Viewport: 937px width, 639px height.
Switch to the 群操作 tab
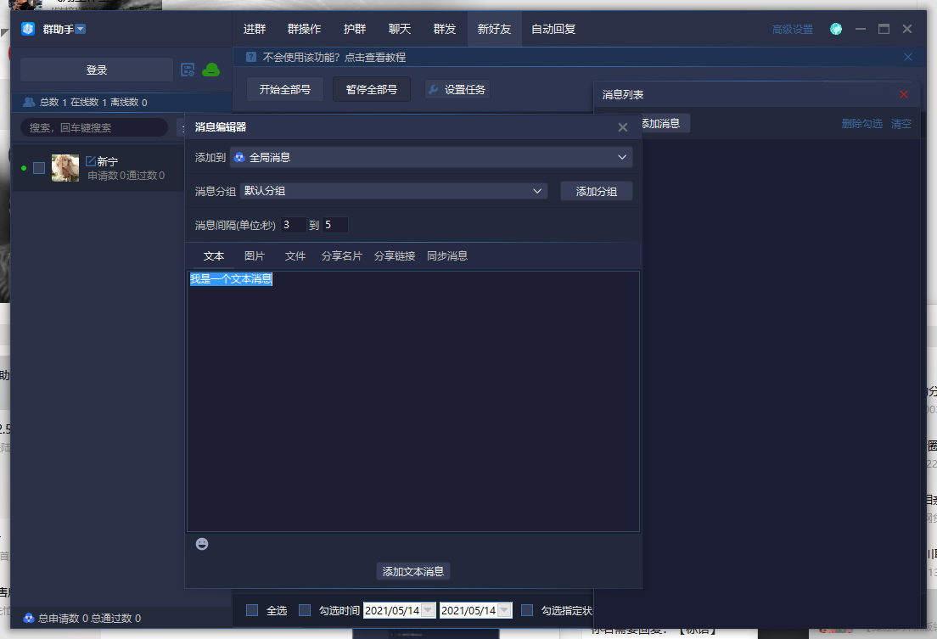pyautogui.click(x=304, y=29)
